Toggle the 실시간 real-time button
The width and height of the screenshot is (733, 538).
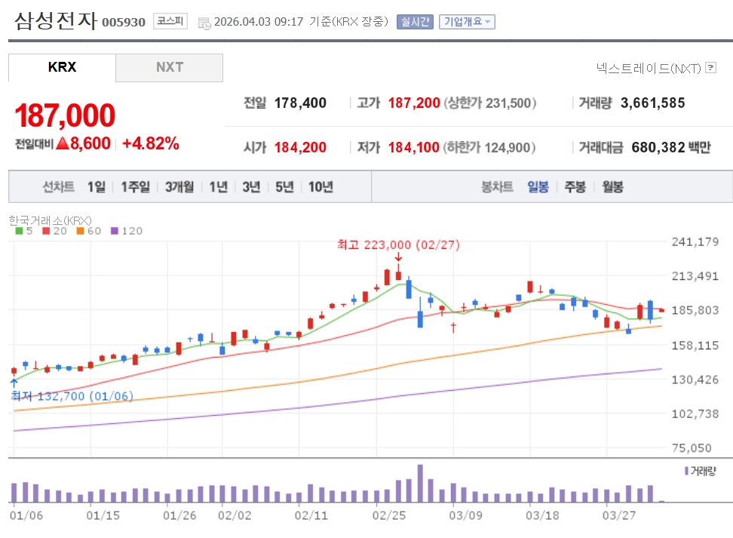click(415, 22)
